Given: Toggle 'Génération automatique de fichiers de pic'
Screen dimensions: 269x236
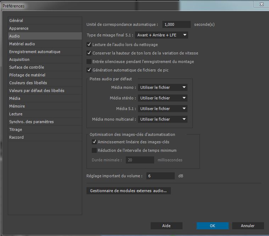Looking at the screenshot, I should point(89,70).
